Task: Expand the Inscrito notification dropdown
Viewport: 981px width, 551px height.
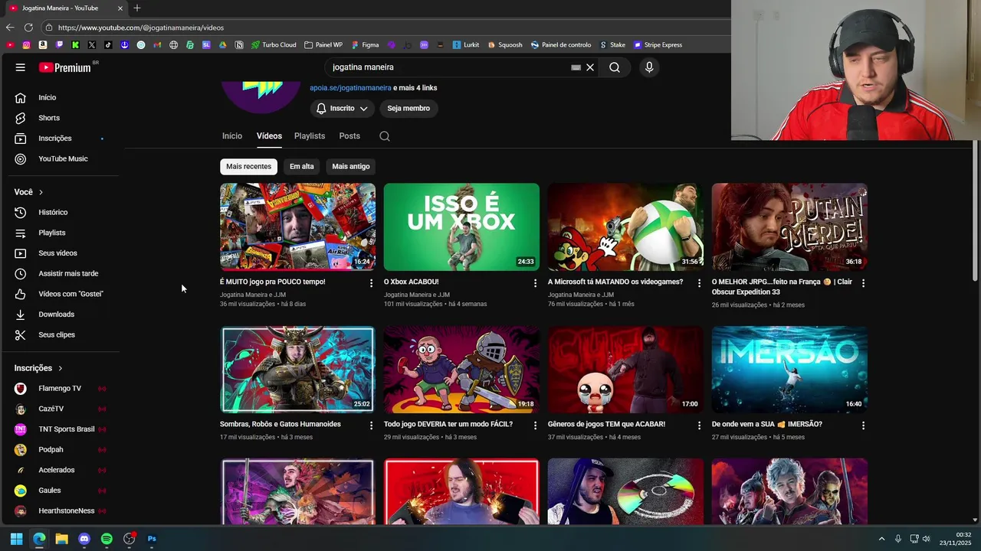Action: tap(342, 109)
